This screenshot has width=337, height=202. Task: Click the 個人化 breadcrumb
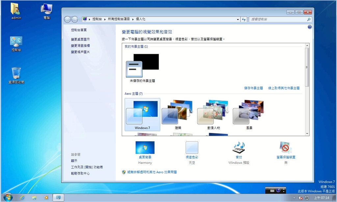141,19
